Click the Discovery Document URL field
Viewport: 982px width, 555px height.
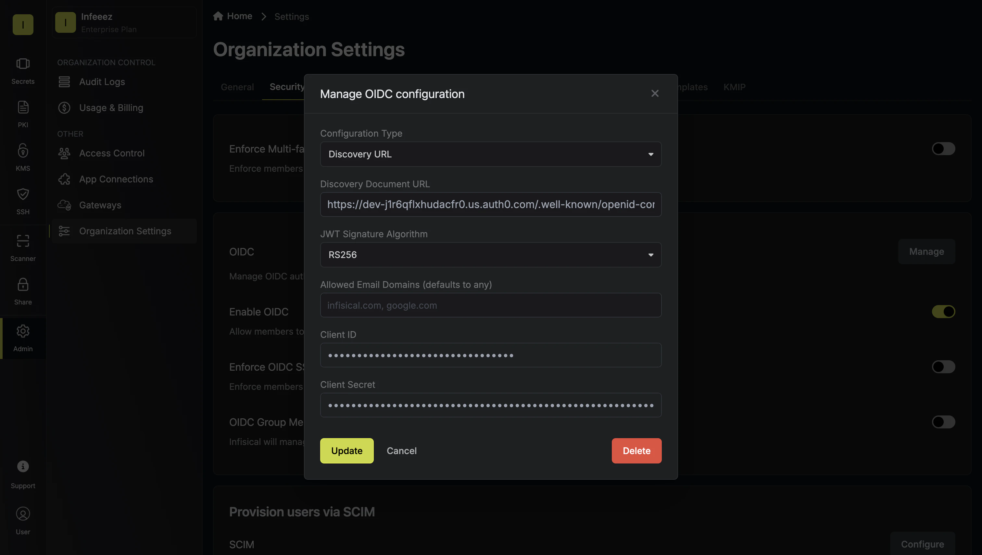[491, 204]
